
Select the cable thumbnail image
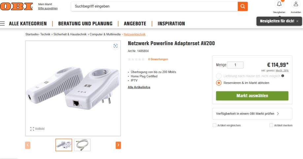pyautogui.click(x=82, y=144)
